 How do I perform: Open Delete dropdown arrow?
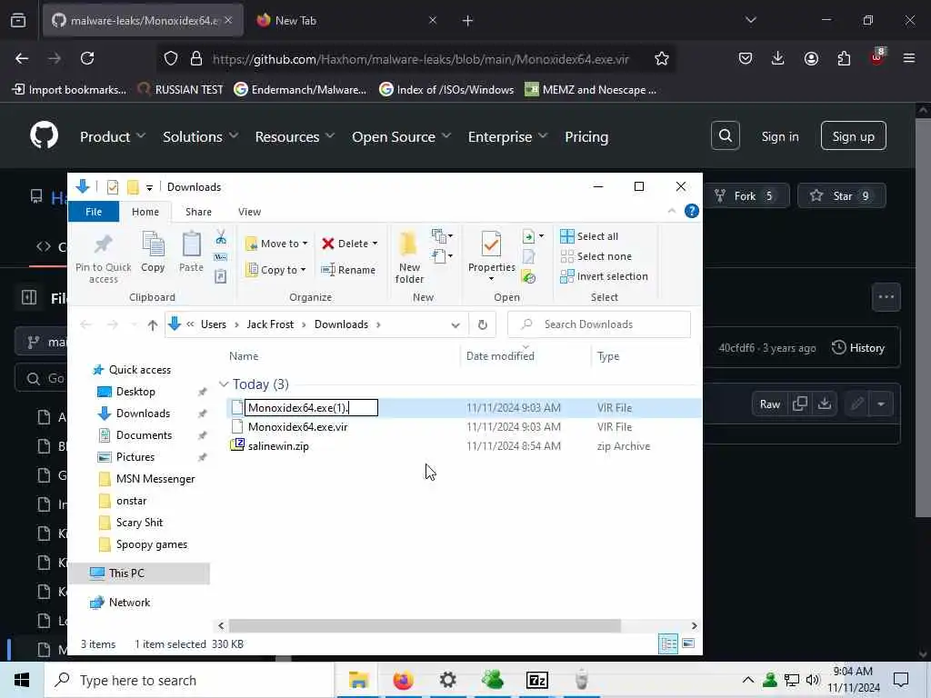coord(375,244)
